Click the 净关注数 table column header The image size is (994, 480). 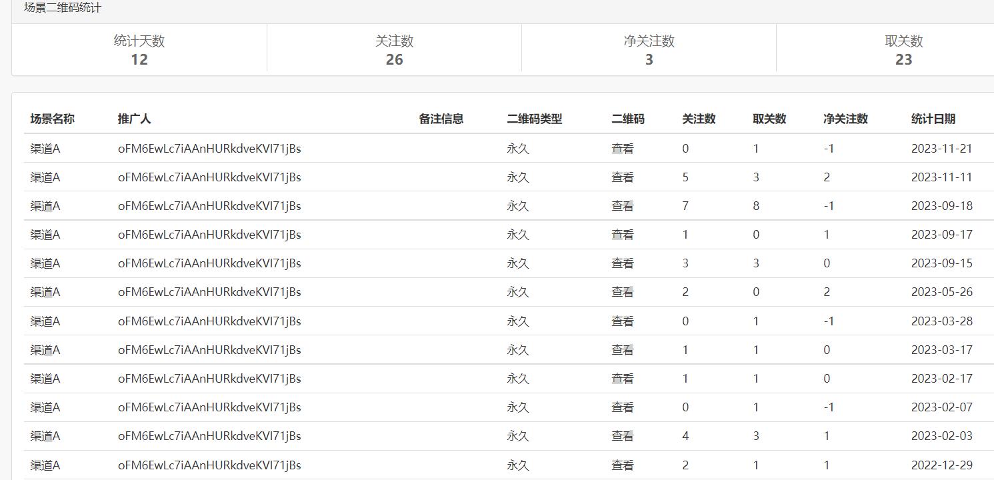pyautogui.click(x=845, y=119)
